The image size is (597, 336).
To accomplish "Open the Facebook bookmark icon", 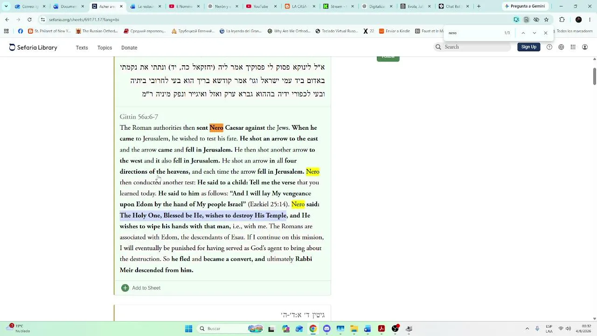I will click(x=20, y=31).
